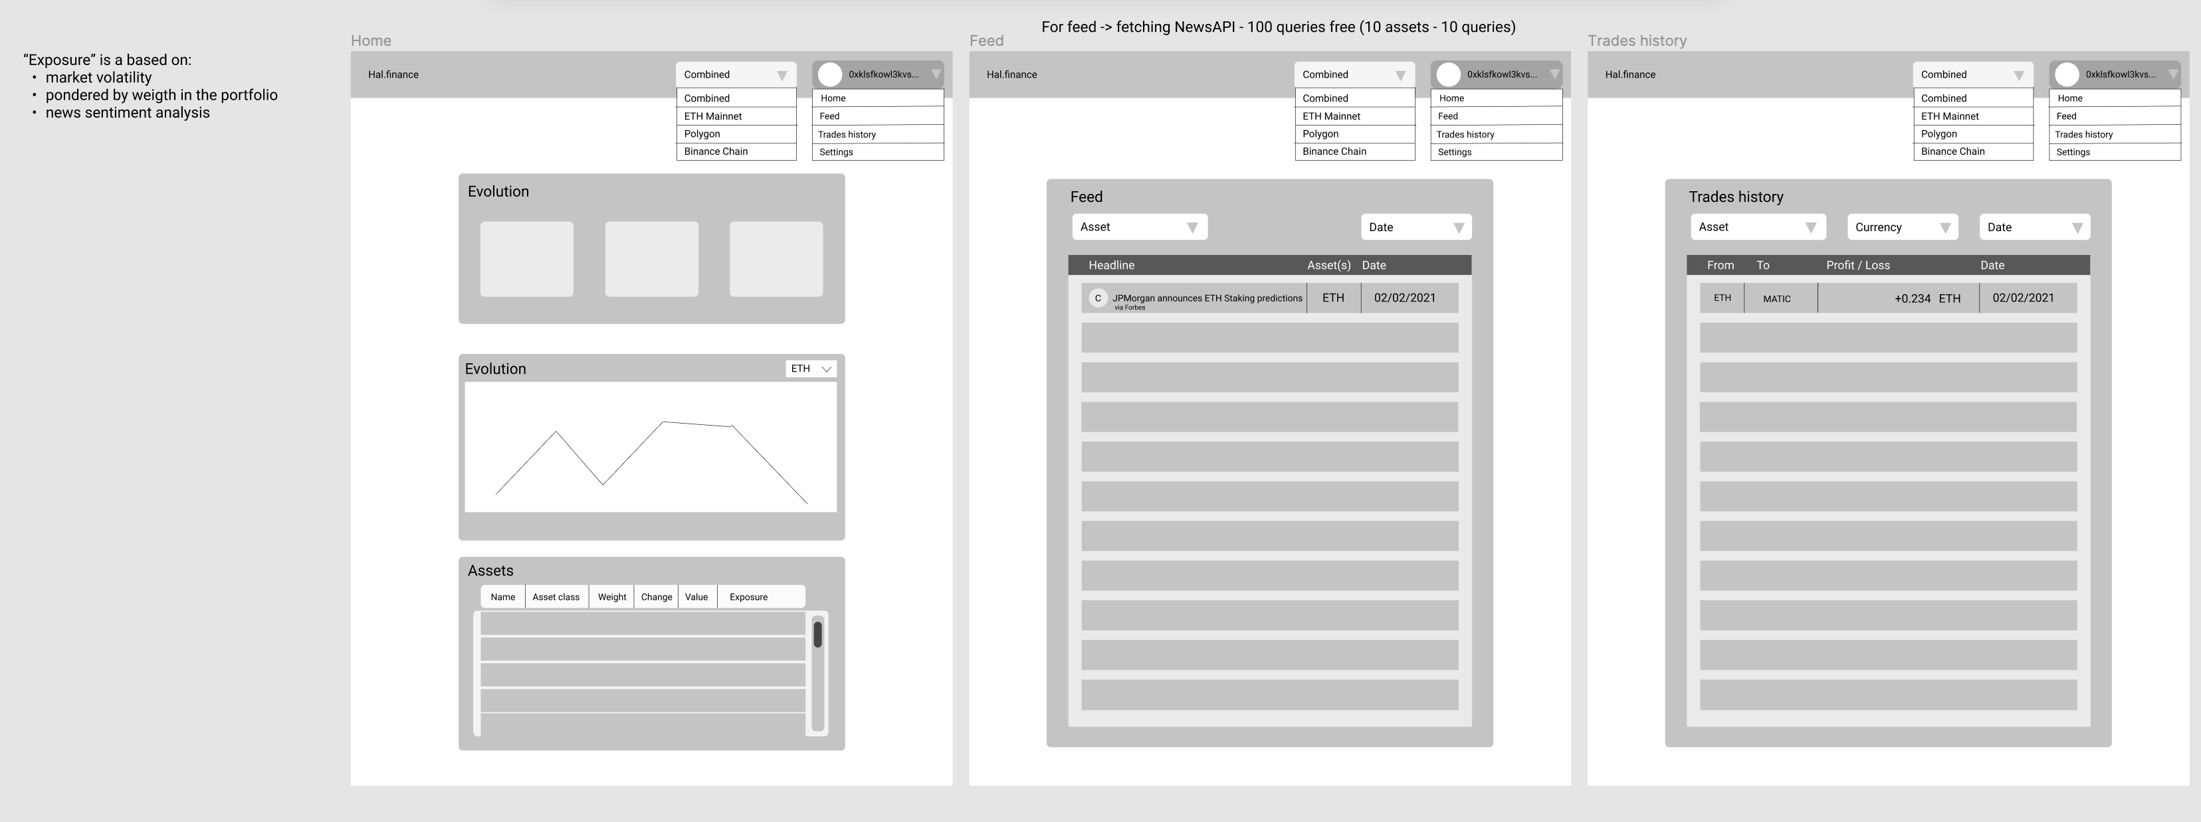The image size is (2201, 822).
Task: Select the Exposure column header in Assets table
Action: coord(747,596)
